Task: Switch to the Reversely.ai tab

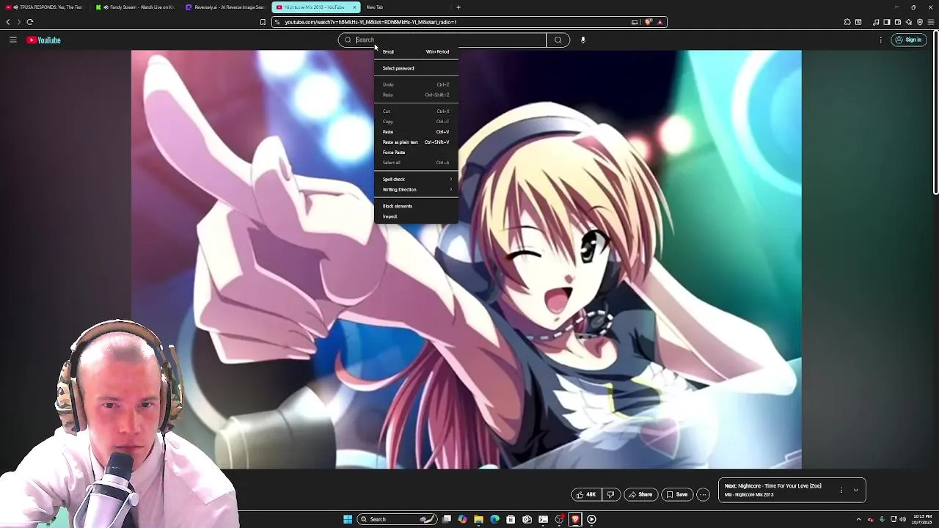Action: pyautogui.click(x=224, y=7)
